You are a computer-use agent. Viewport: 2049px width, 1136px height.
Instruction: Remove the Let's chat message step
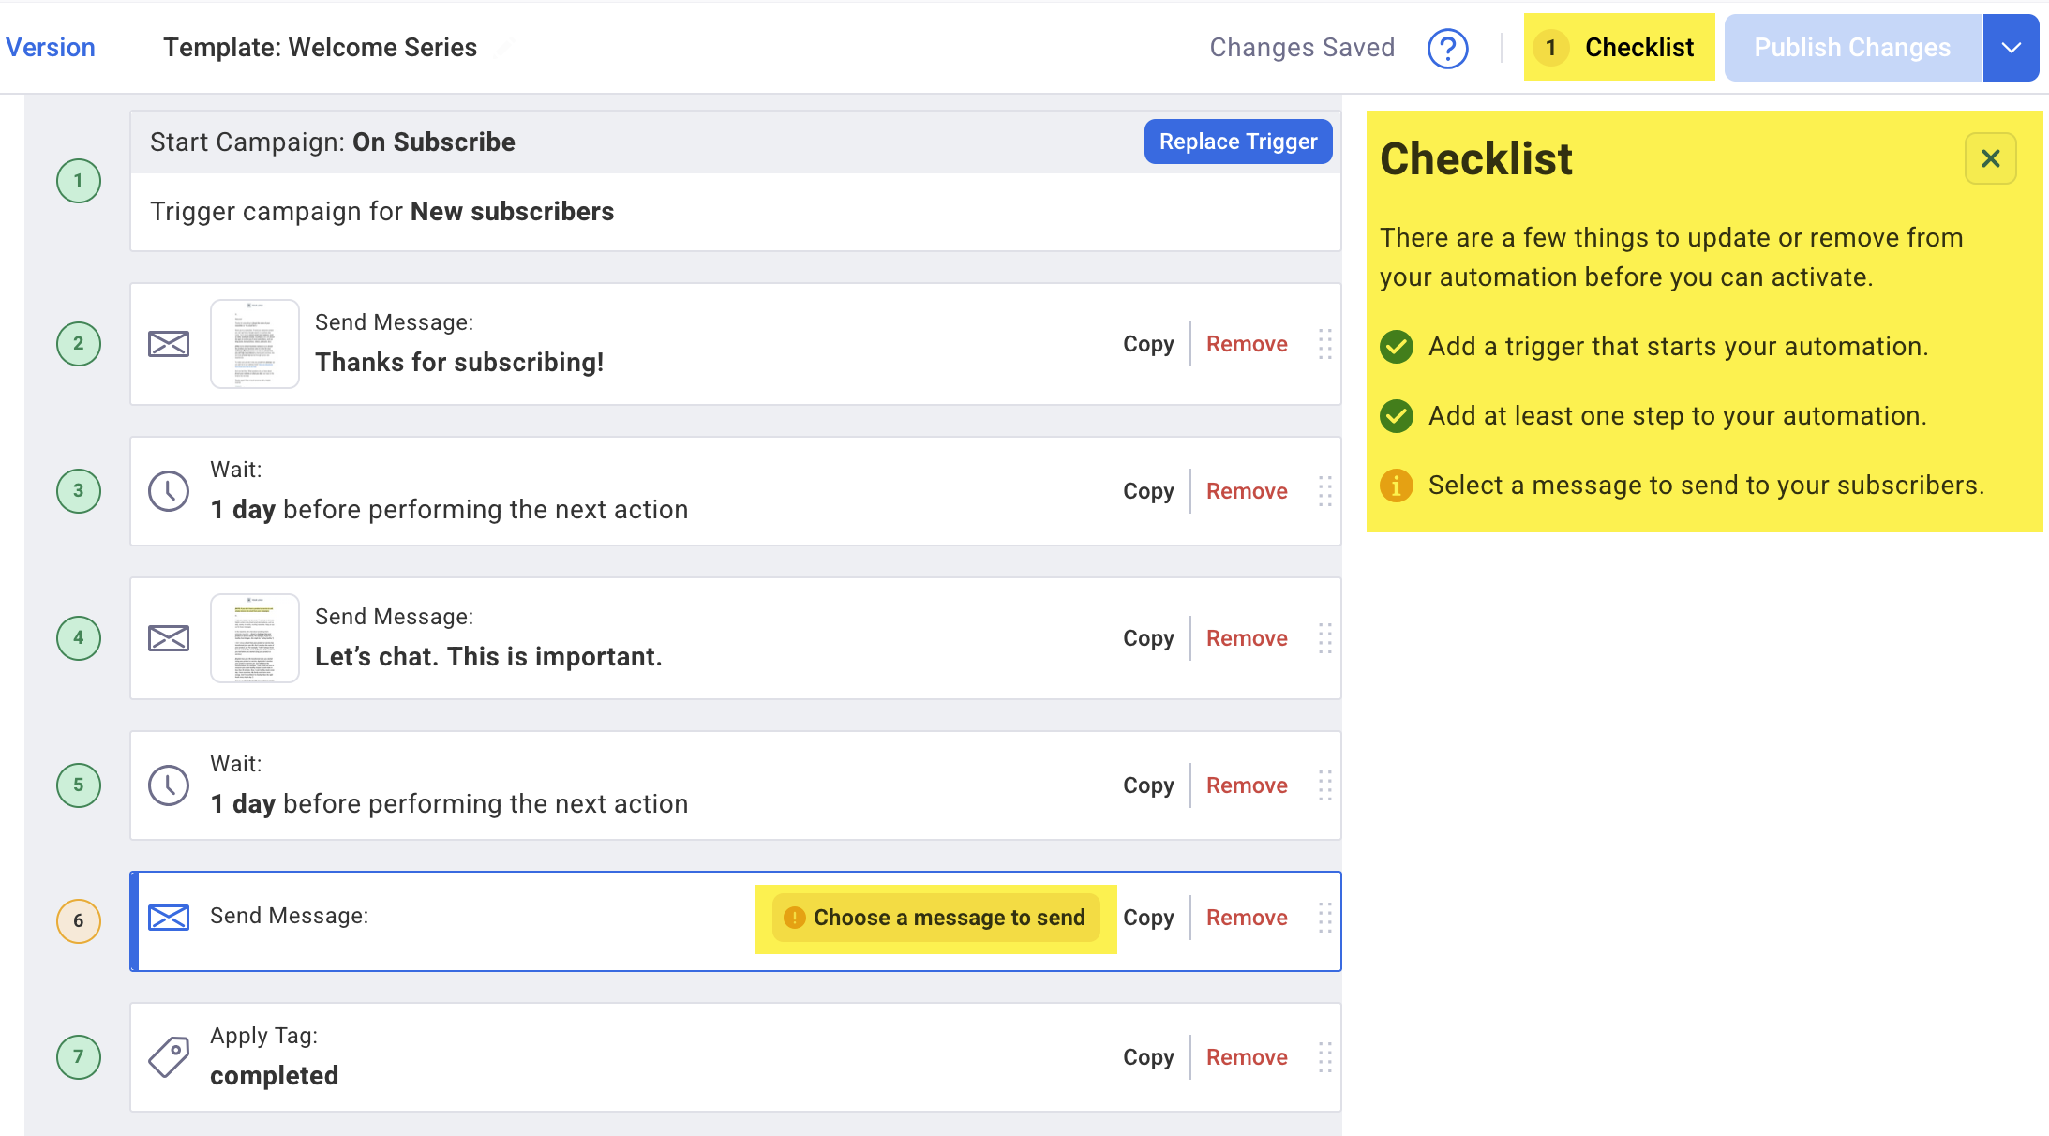pos(1247,638)
